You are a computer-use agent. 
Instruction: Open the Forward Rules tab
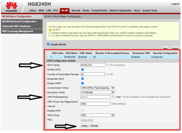99,10
